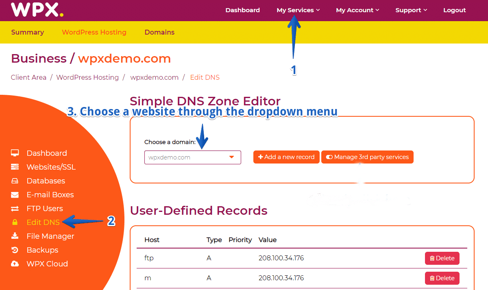488x290 pixels.
Task: Select Edit DNS in sidebar
Action: [x=43, y=222]
